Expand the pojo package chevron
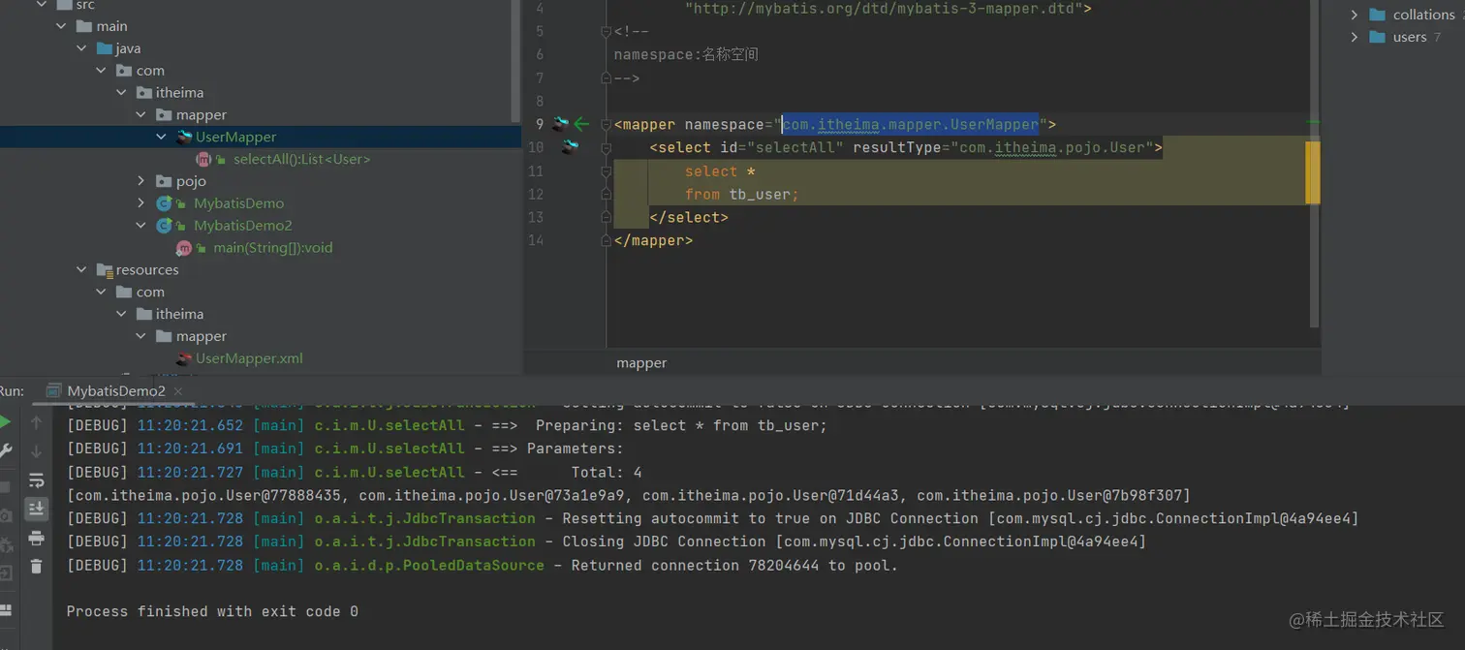Image resolution: width=1465 pixels, height=650 pixels. (141, 181)
